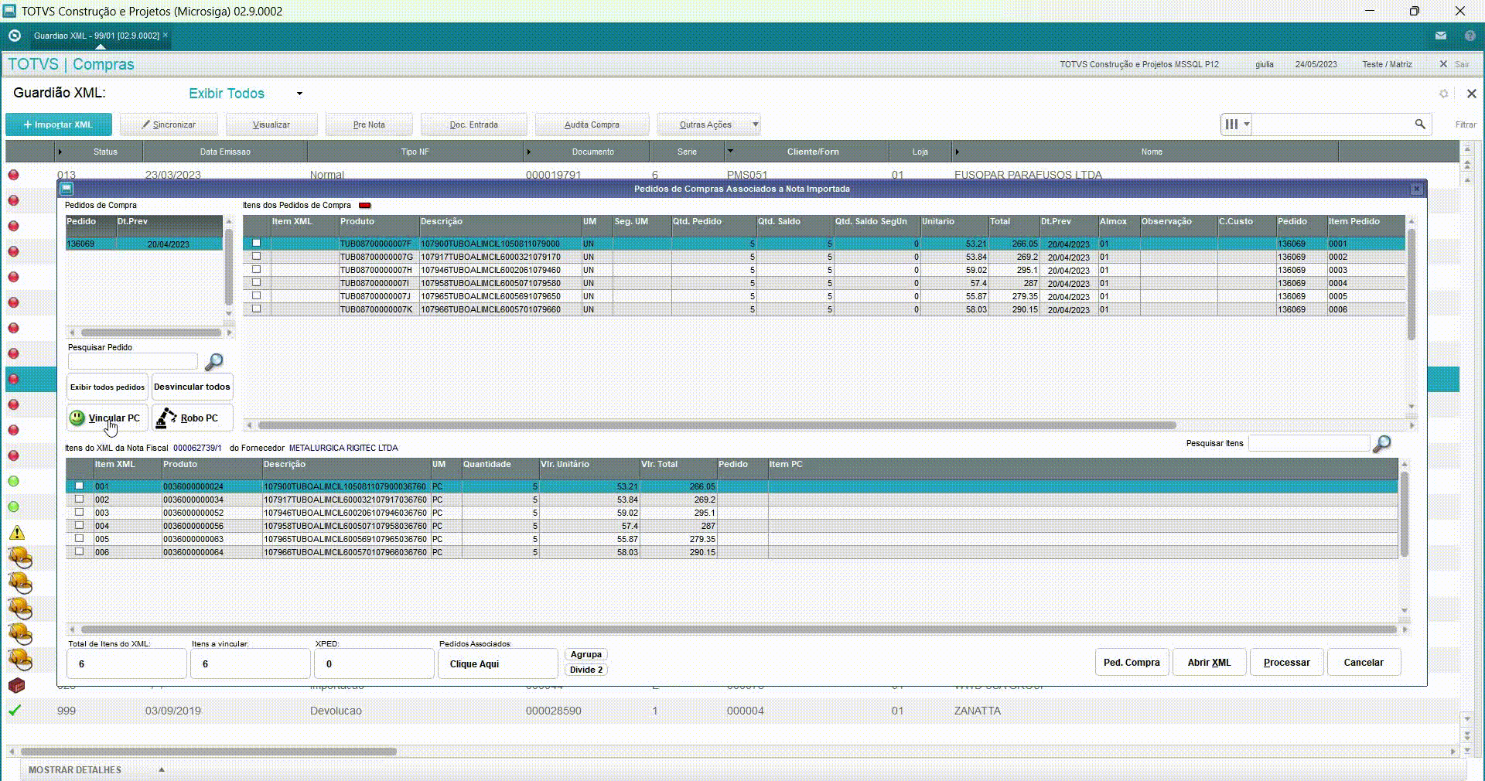The width and height of the screenshot is (1485, 781).
Task: Click the Processar button
Action: tap(1286, 663)
